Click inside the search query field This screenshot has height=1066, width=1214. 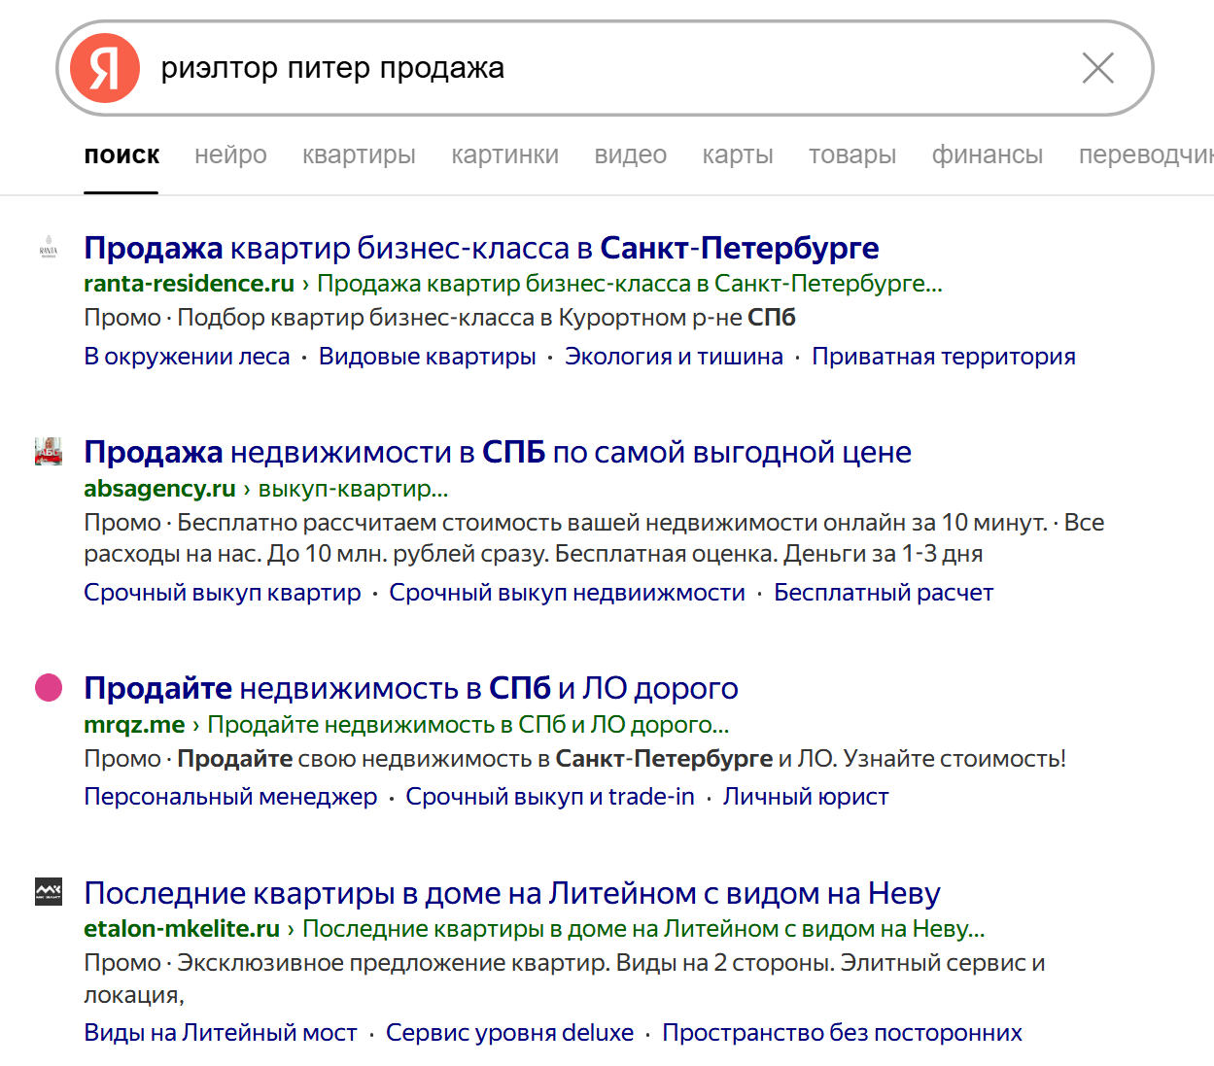583,68
